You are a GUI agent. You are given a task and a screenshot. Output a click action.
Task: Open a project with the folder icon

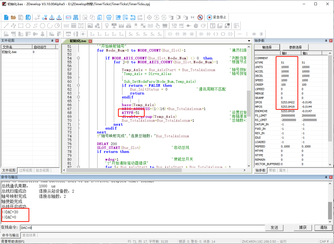(13, 17)
